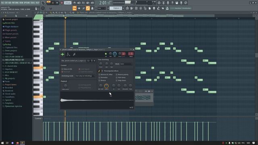Open the HELP menu

click(37, 3)
